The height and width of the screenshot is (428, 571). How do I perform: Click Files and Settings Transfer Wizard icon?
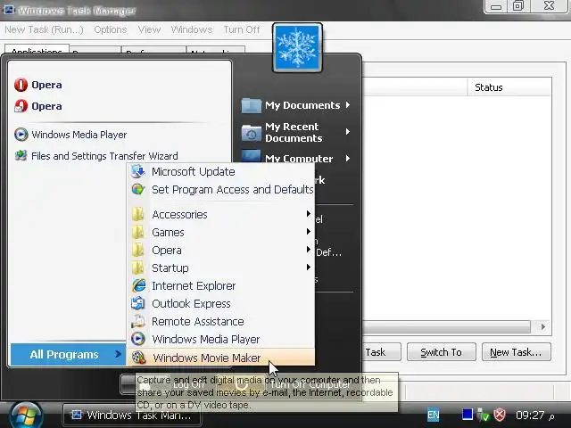[21, 156]
